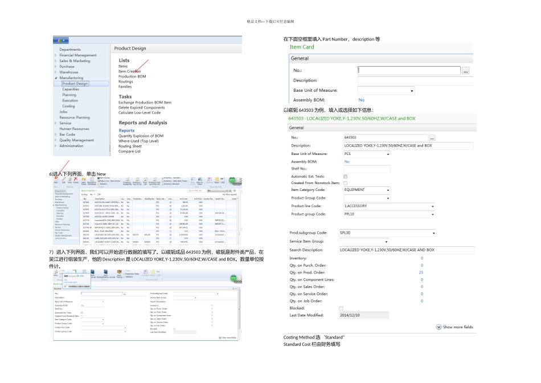Click Edit pencil icon in Item Creation ribbon
Screen dimensions: 541x383
point(63,180)
